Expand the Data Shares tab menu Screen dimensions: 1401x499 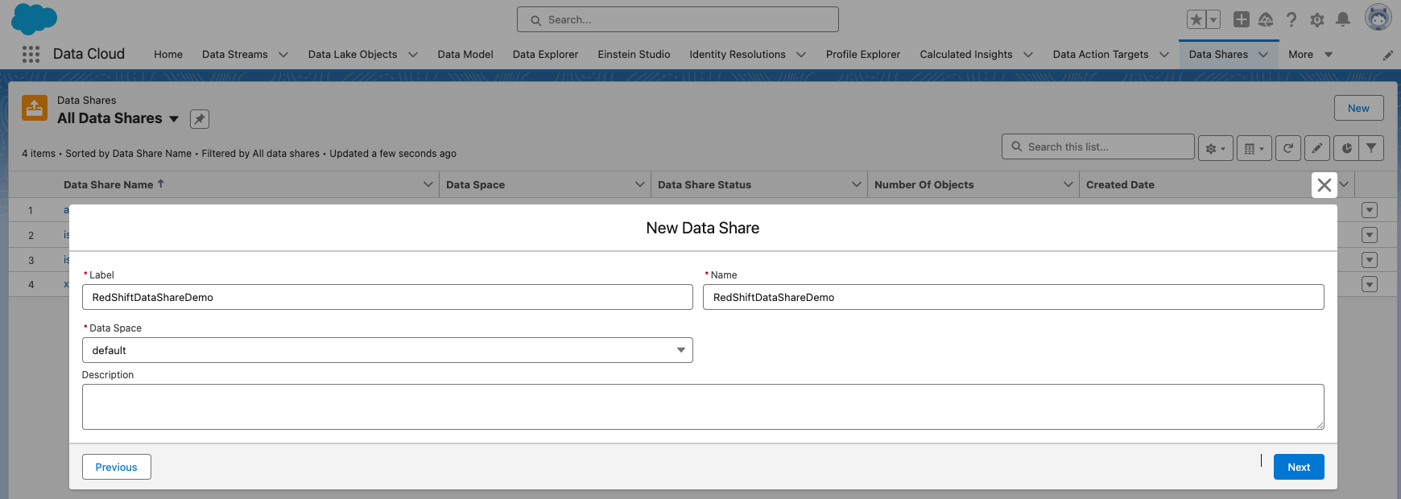click(1263, 55)
